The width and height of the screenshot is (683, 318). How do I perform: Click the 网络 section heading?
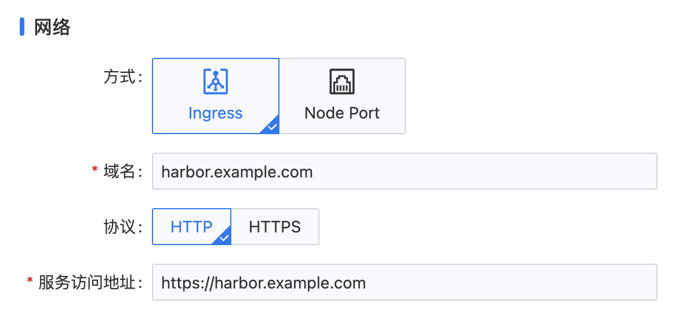click(52, 27)
